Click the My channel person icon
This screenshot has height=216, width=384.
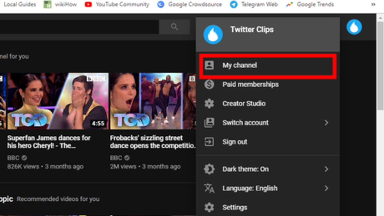(209, 65)
